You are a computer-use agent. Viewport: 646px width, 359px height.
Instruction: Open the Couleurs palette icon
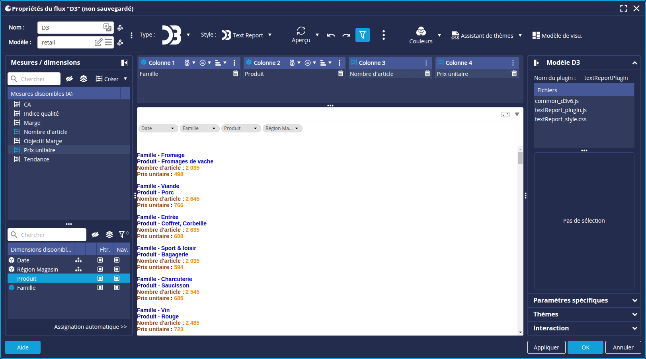tap(421, 31)
